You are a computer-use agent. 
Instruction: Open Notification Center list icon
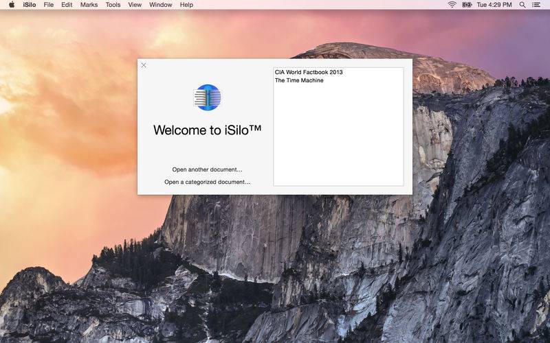[536, 5]
